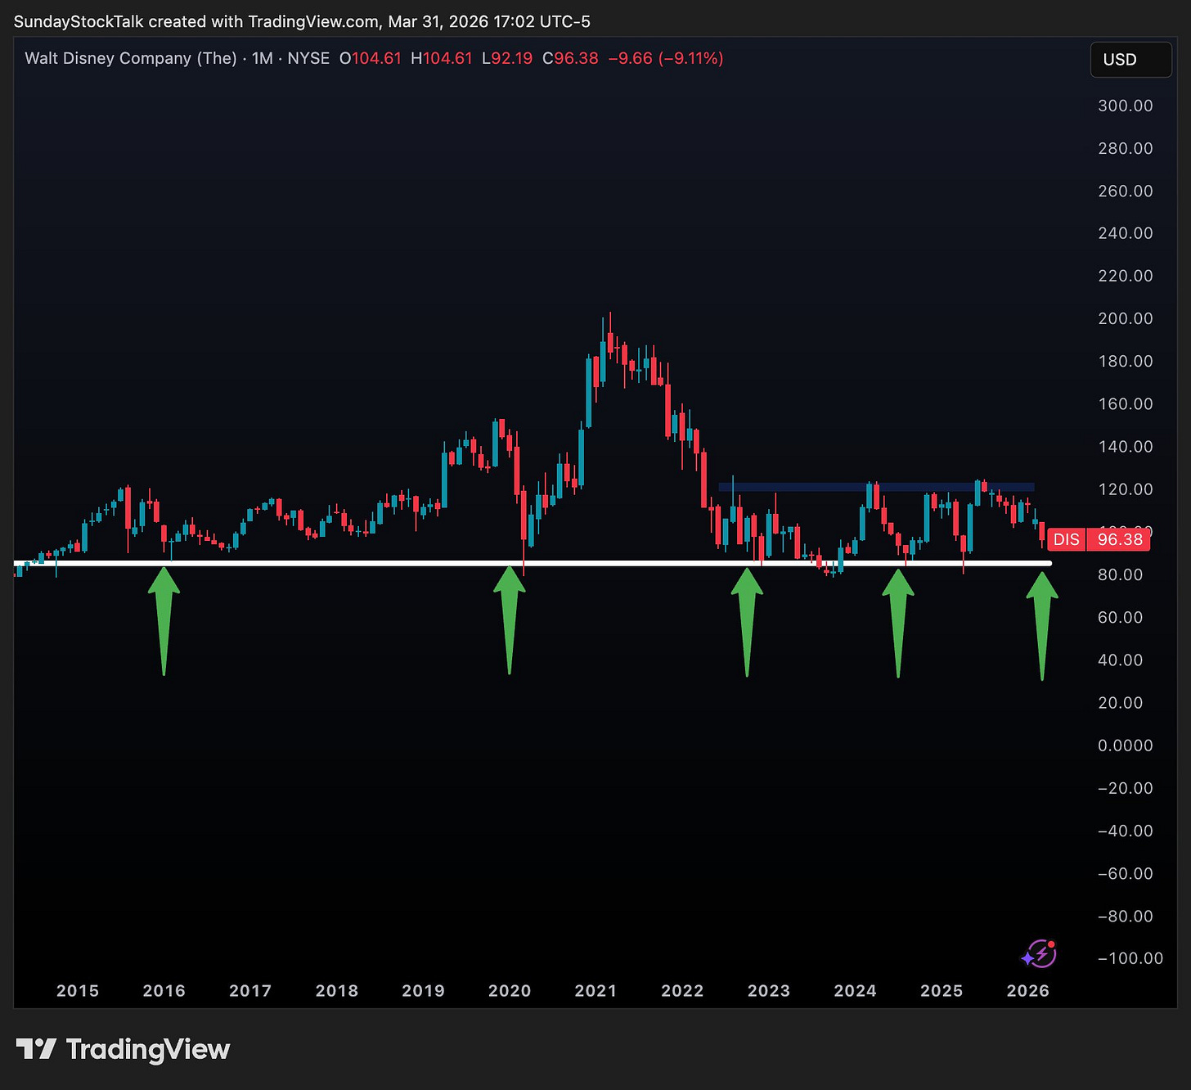
Task: Click the high value H104.61
Action: pyautogui.click(x=442, y=58)
